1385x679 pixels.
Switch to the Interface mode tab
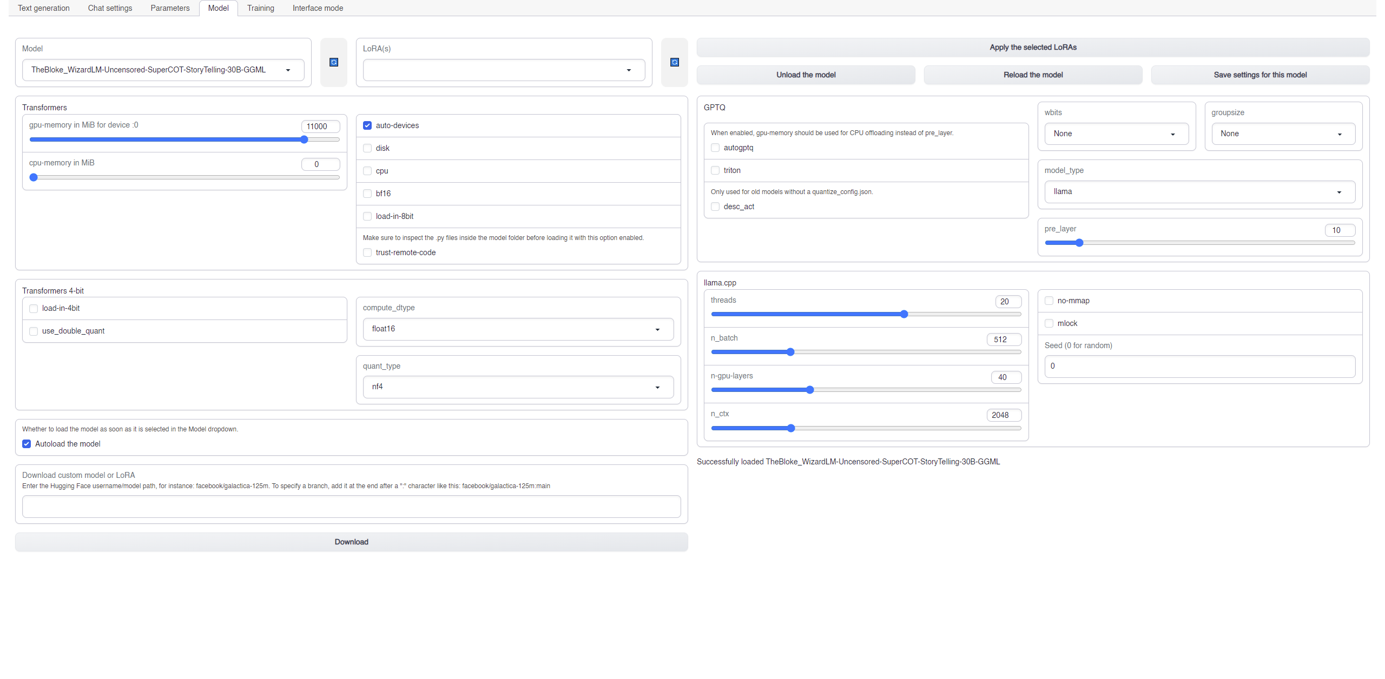318,8
